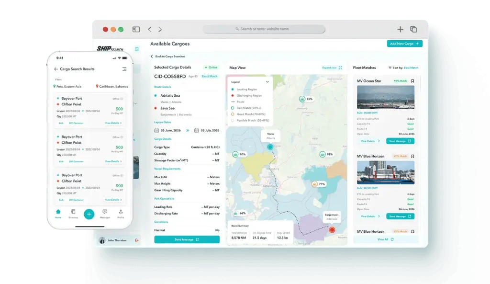Tap the 20ft Container tag on first phone card
Image resolution: width=490 pixels, height=284 pixels.
(76, 123)
